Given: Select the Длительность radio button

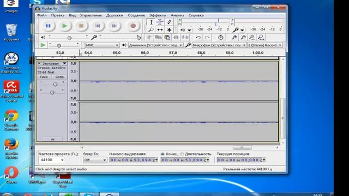Looking at the screenshot, I should click(x=182, y=154).
